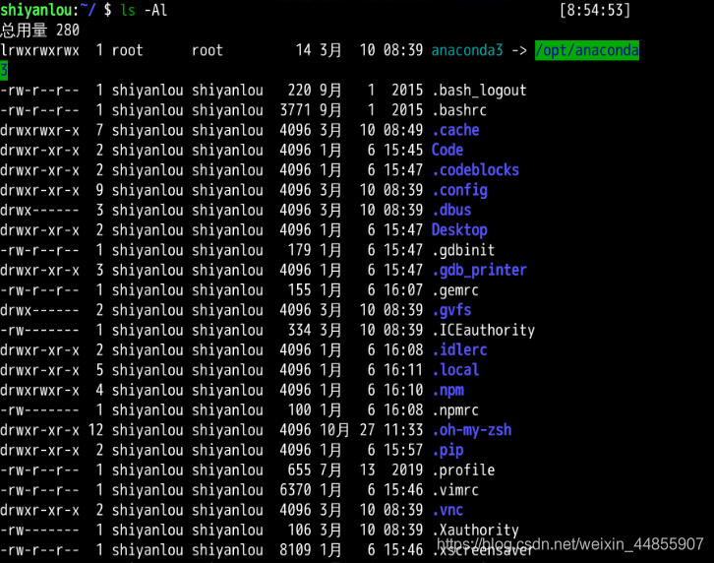The width and height of the screenshot is (714, 563).
Task: Click the size 6370 of .vimrc
Action: tap(295, 490)
